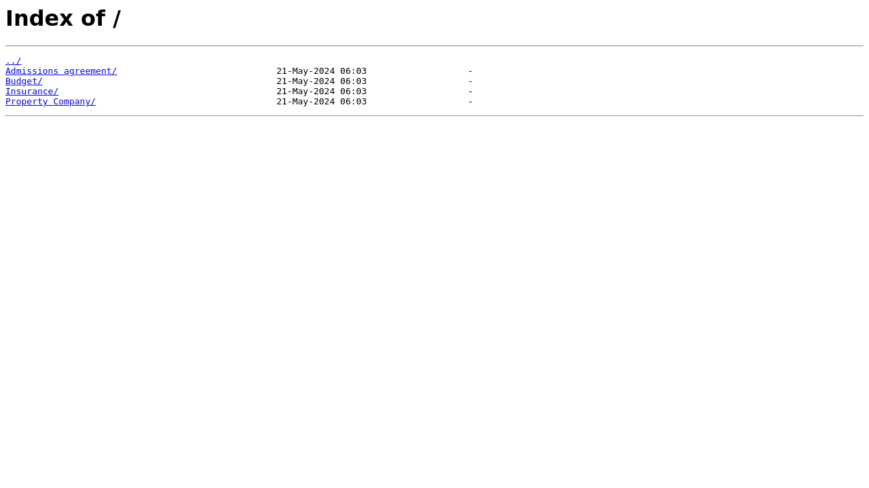
Task: Open the Budget directory link
Action: 24,81
